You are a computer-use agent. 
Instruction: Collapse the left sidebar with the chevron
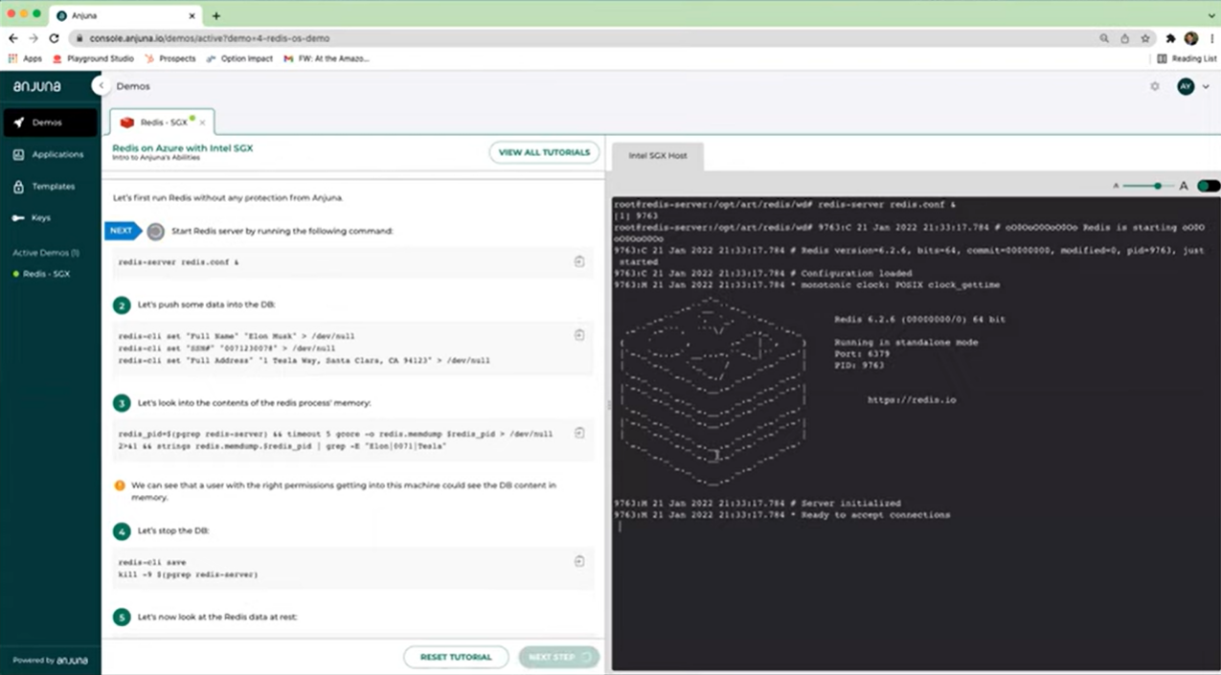click(x=101, y=86)
